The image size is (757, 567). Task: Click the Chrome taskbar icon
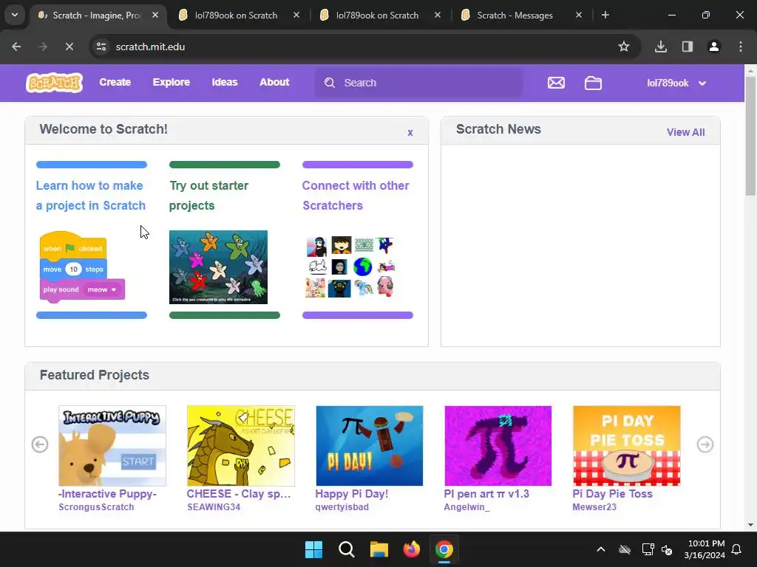(x=444, y=549)
